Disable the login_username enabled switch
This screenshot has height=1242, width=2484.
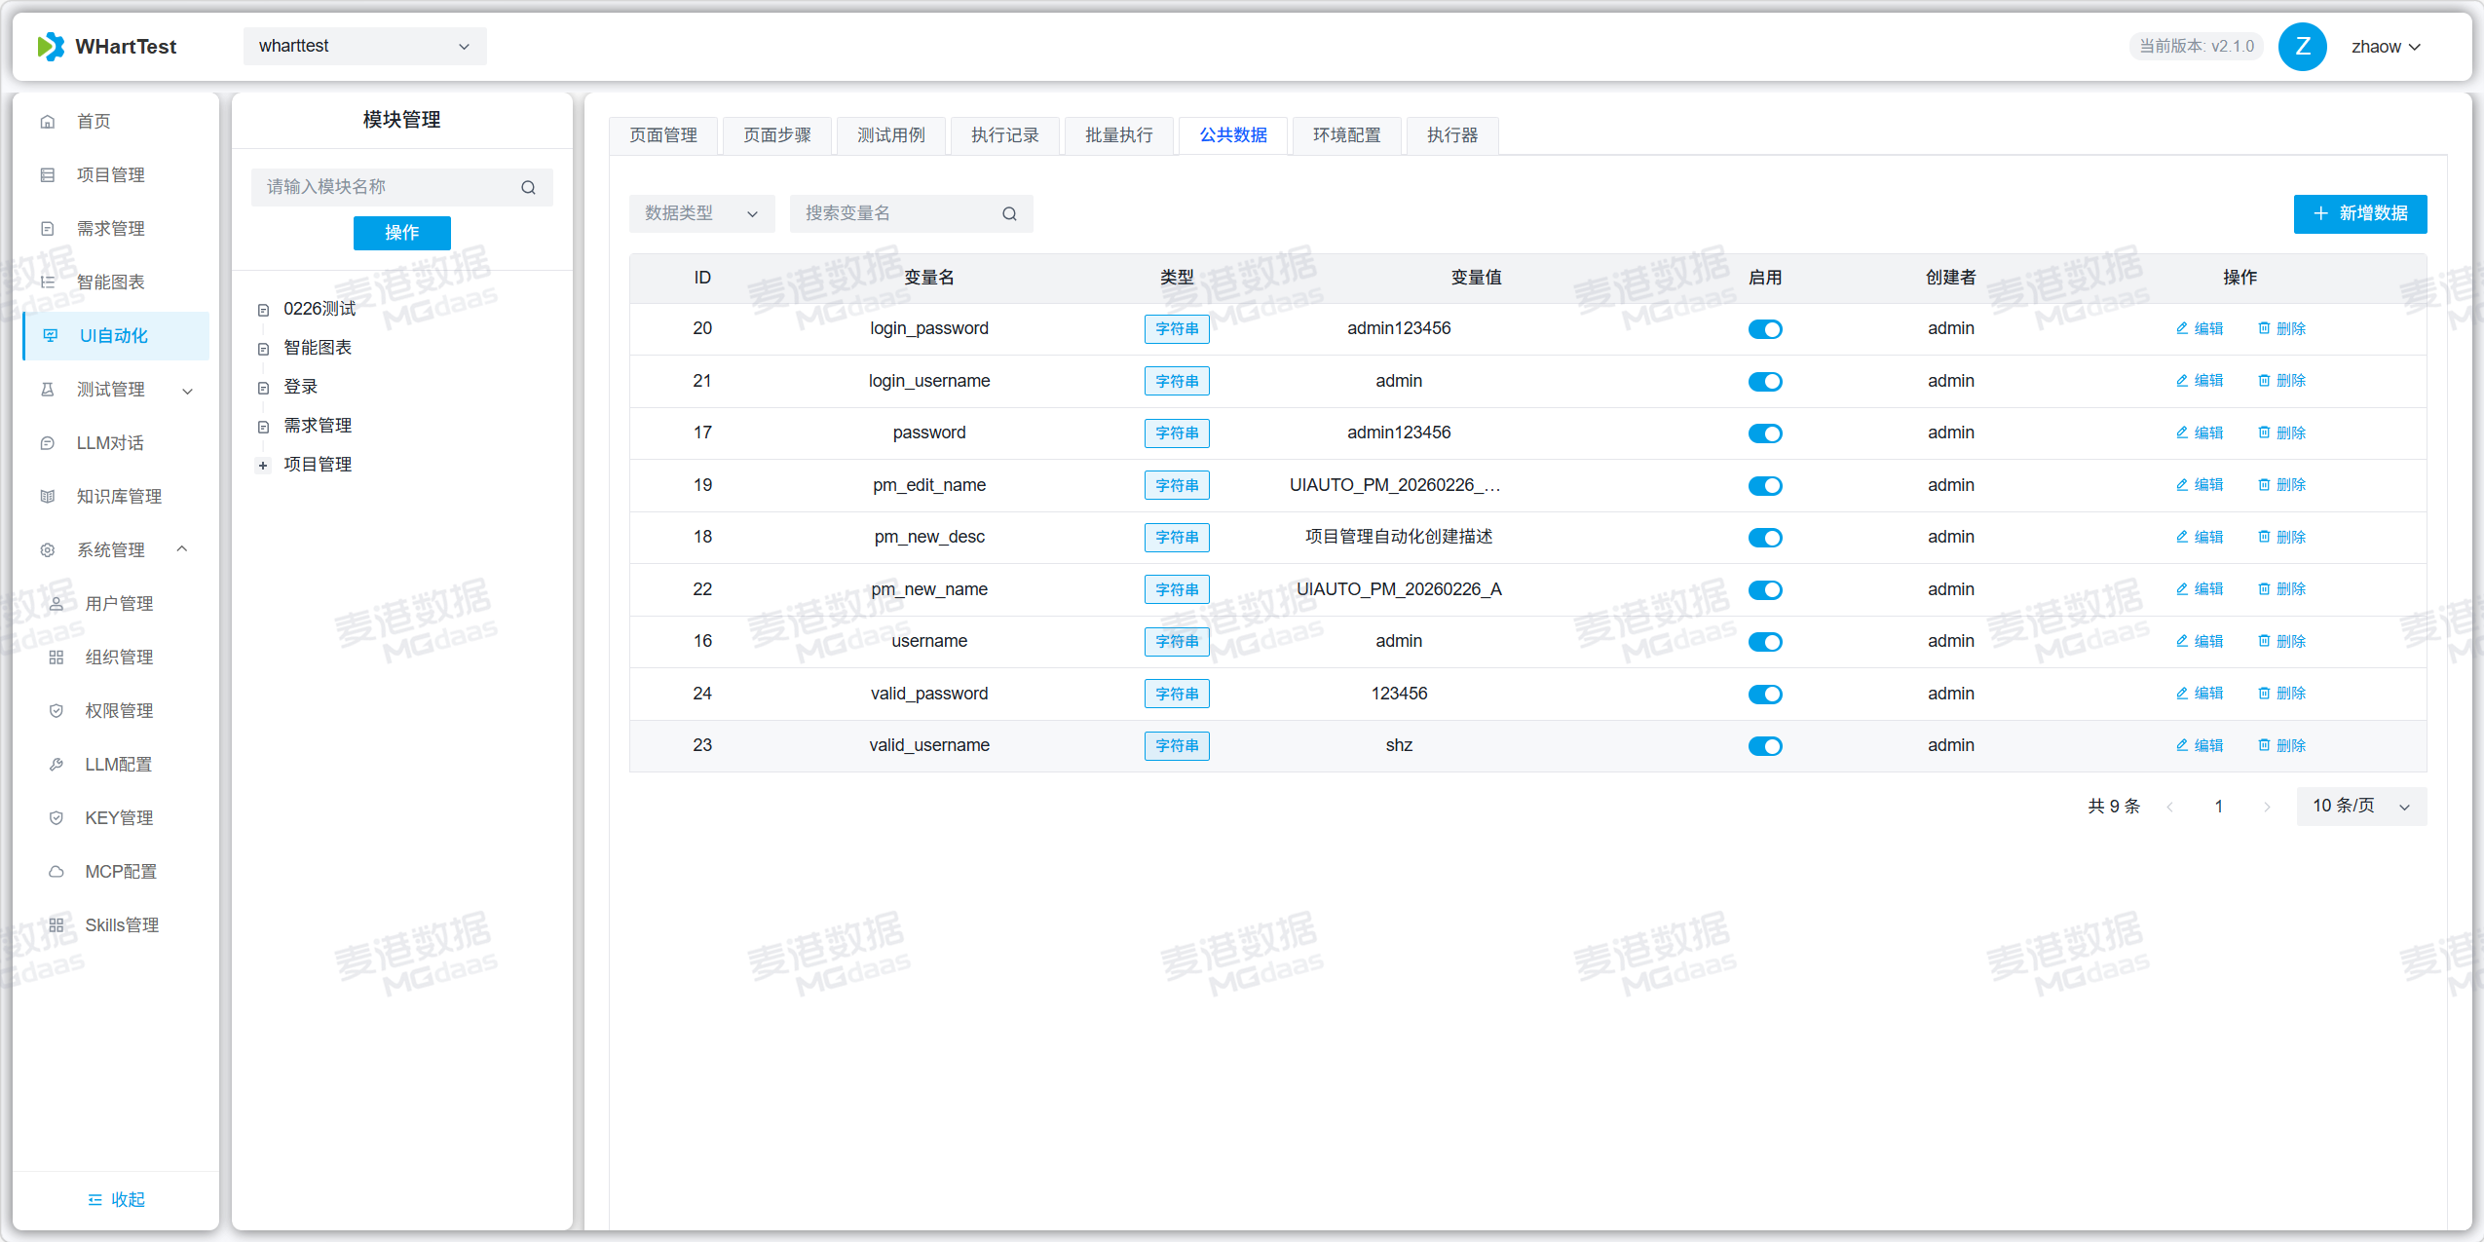tap(1764, 381)
